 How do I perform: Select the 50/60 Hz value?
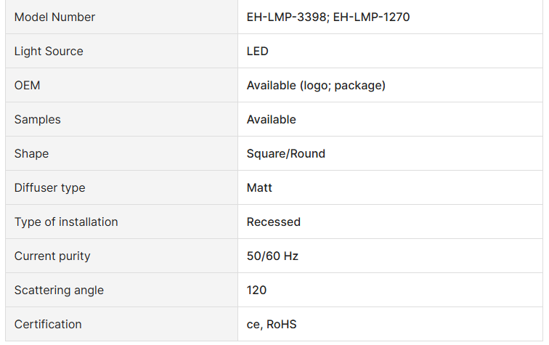click(272, 256)
